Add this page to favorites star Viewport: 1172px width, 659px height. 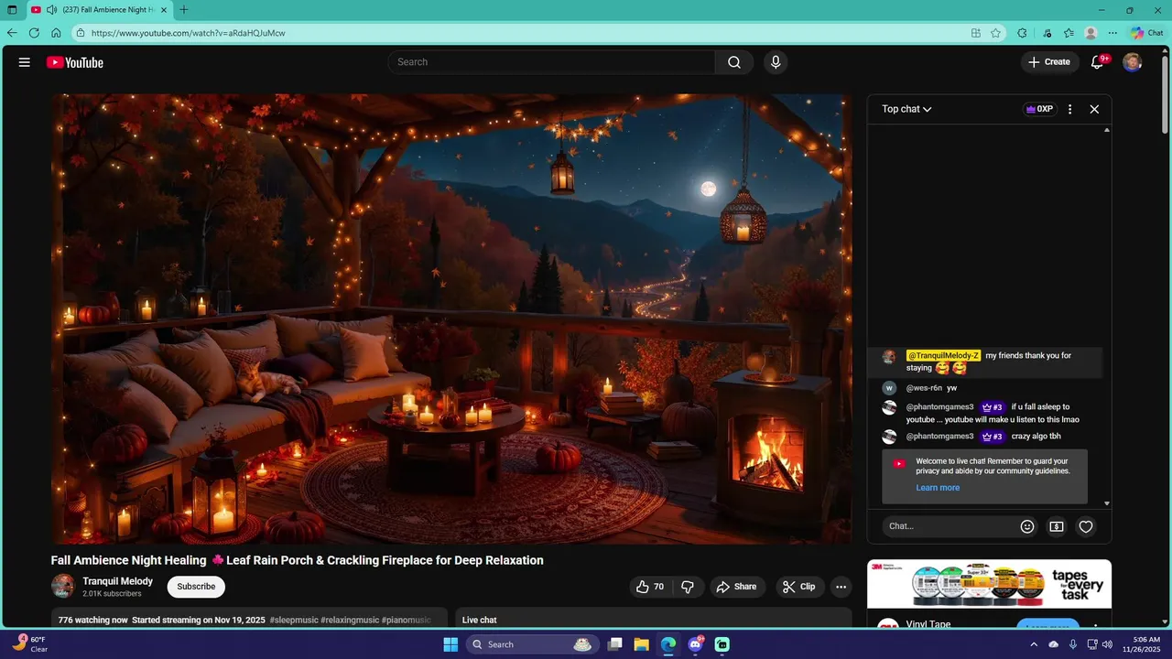[995, 33]
